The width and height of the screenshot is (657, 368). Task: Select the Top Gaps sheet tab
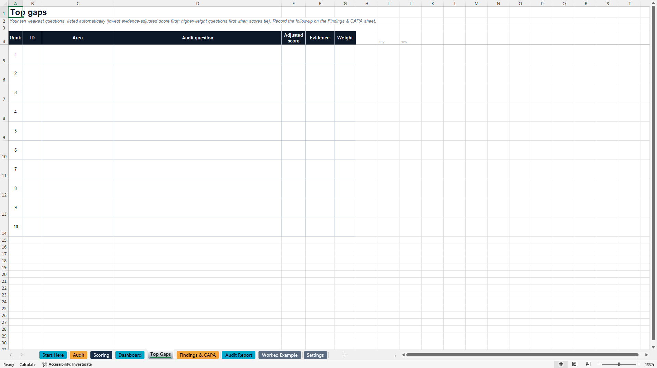click(161, 355)
